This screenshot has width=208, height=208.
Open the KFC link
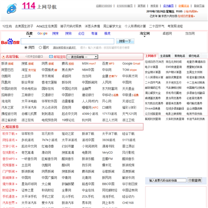pos(96,107)
